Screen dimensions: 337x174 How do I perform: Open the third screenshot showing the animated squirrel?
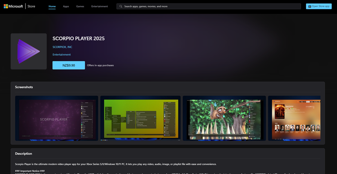click(x=224, y=118)
